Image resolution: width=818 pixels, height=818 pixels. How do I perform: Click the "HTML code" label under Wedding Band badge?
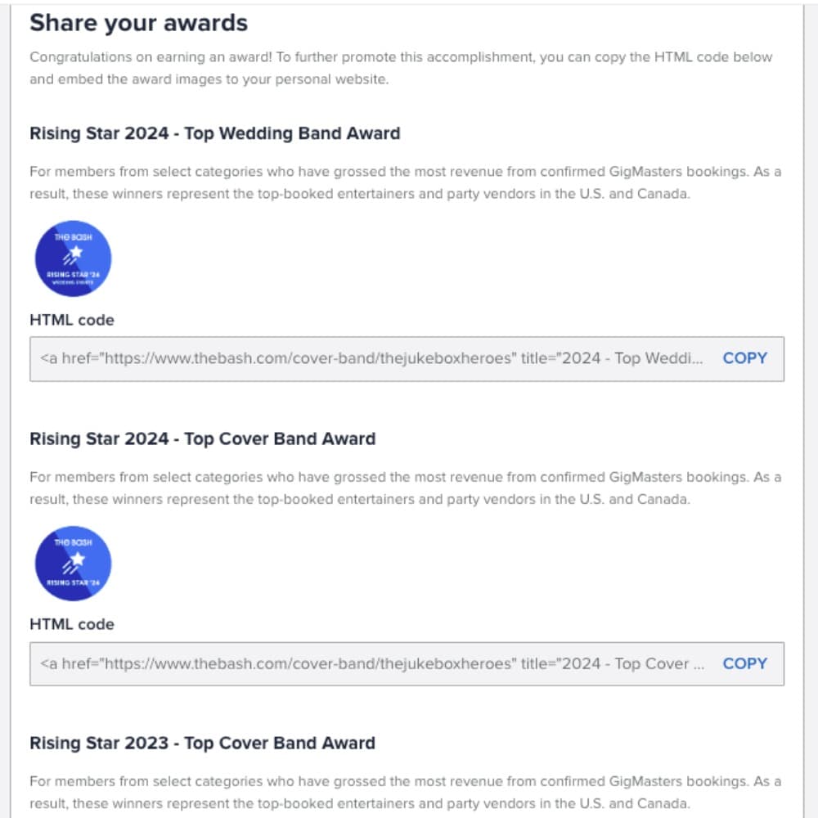pos(72,320)
